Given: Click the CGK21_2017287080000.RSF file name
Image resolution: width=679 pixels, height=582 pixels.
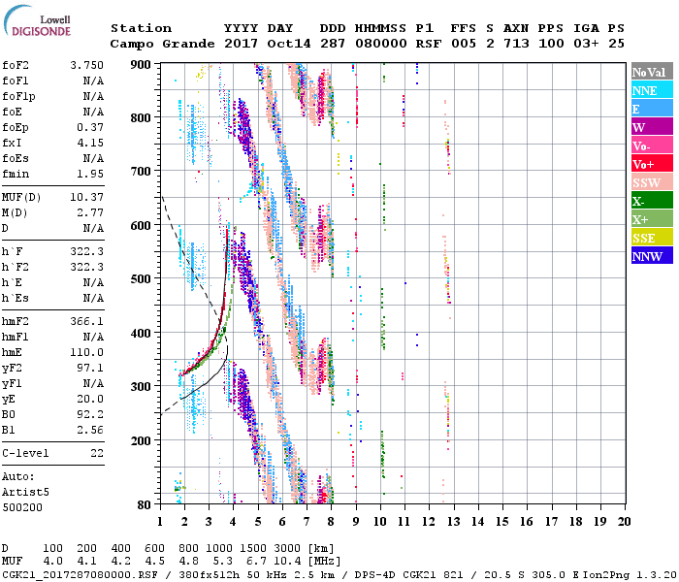Looking at the screenshot, I should pos(81,575).
